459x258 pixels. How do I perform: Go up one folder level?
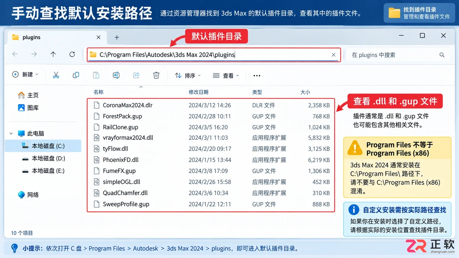click(x=53, y=54)
